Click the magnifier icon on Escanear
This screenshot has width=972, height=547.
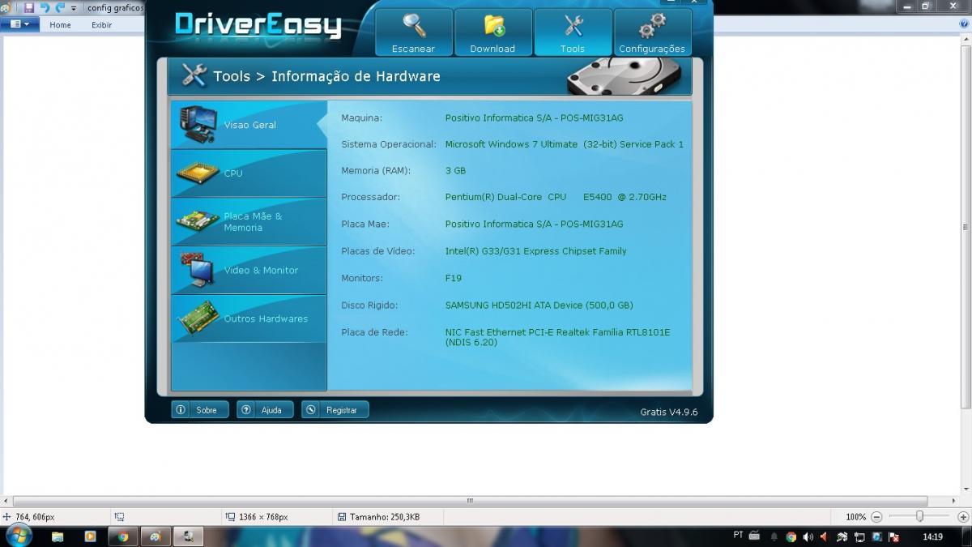pos(414,26)
